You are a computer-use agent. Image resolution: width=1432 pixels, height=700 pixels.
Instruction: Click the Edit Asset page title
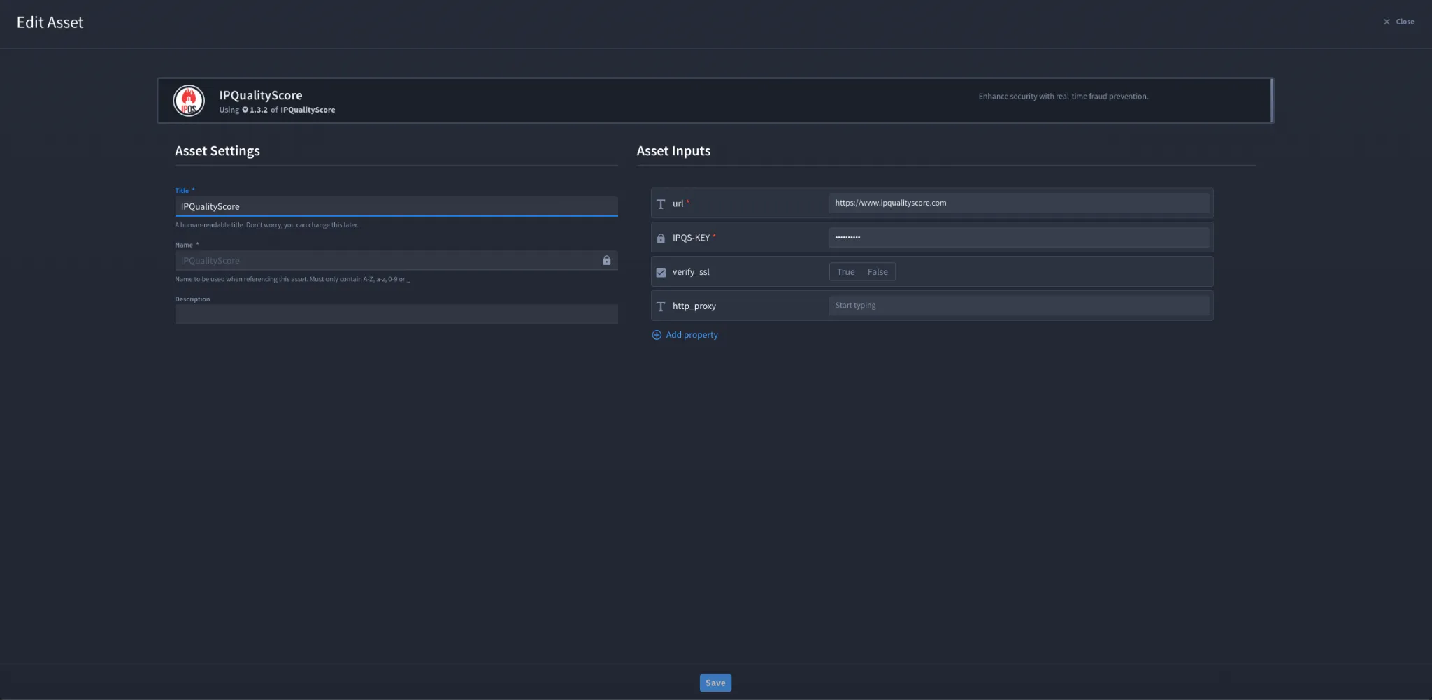(50, 22)
